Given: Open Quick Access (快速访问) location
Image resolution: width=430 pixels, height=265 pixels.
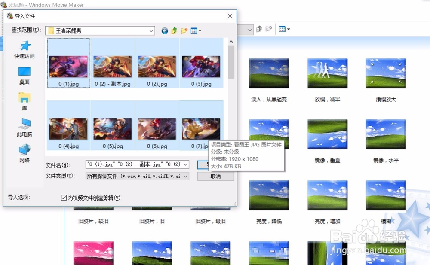Looking at the screenshot, I should tap(25, 49).
